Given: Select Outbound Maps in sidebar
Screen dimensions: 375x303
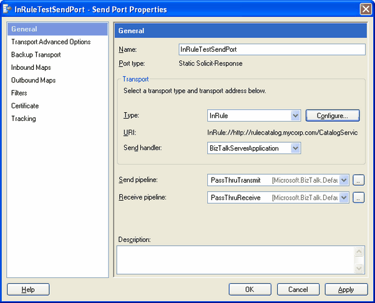Looking at the screenshot, I should pyautogui.click(x=33, y=80).
